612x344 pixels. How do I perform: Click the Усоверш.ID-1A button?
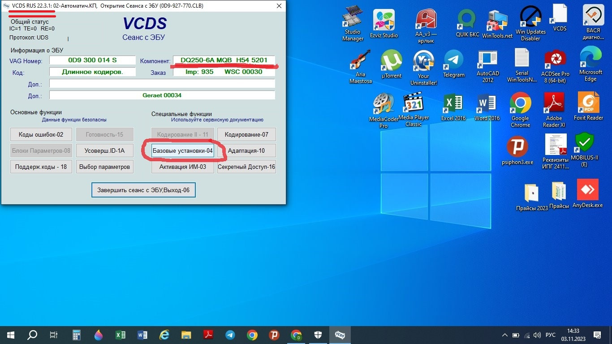pyautogui.click(x=104, y=150)
